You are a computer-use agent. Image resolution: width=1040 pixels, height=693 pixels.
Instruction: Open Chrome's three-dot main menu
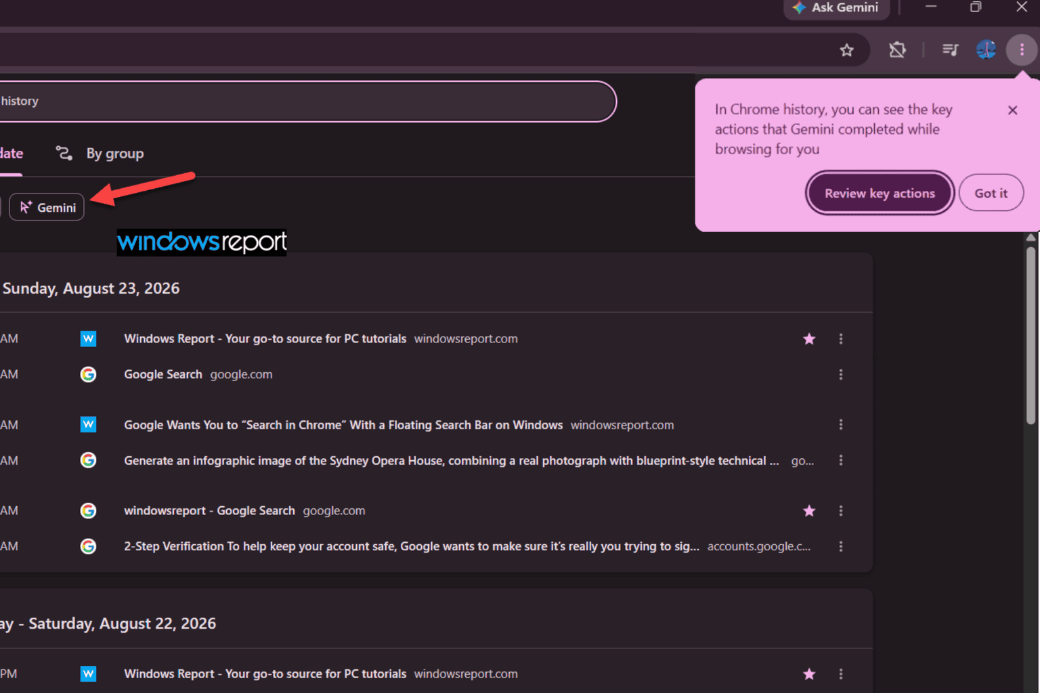[1022, 49]
